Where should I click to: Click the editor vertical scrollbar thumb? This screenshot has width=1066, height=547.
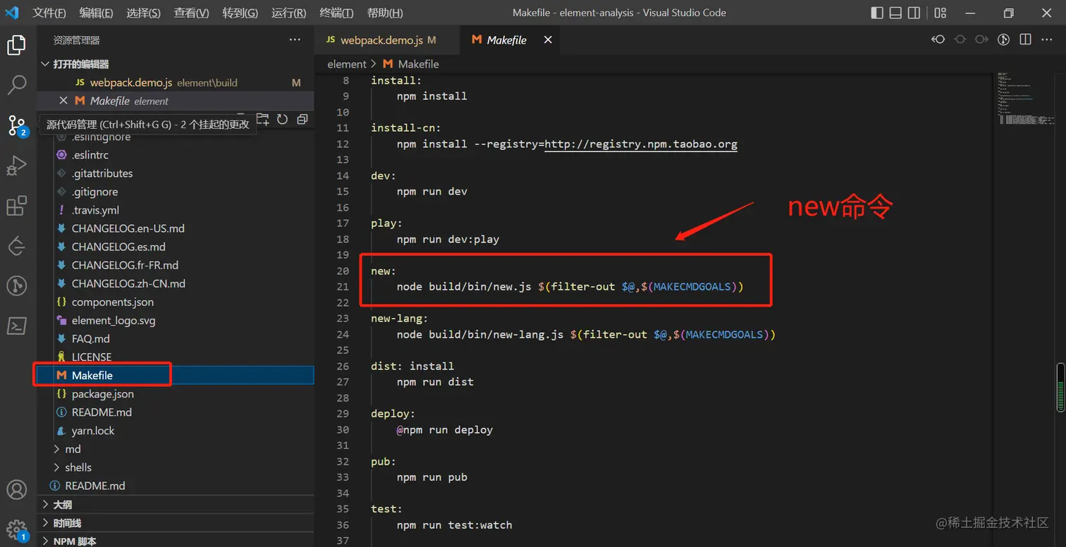point(1060,387)
